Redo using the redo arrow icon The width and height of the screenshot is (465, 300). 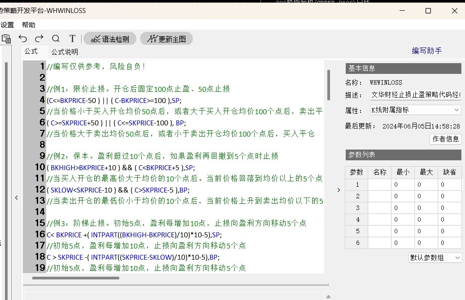click(39, 39)
